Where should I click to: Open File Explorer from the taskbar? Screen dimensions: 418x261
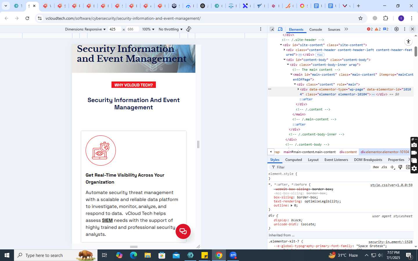pyautogui.click(x=148, y=255)
